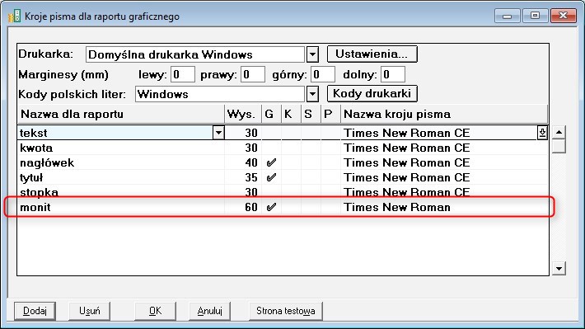Click font name in kwota row

click(407, 148)
